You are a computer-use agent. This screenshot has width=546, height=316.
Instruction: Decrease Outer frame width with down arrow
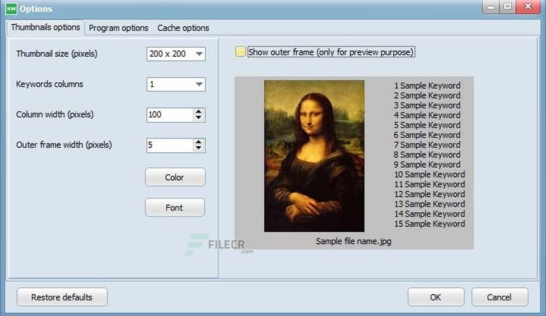tap(199, 148)
